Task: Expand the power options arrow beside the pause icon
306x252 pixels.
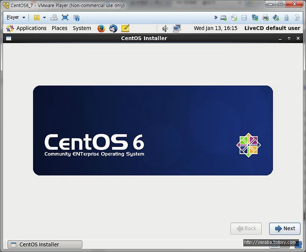Action: [45, 17]
